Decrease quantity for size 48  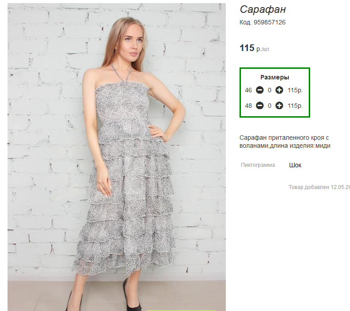coord(260,106)
